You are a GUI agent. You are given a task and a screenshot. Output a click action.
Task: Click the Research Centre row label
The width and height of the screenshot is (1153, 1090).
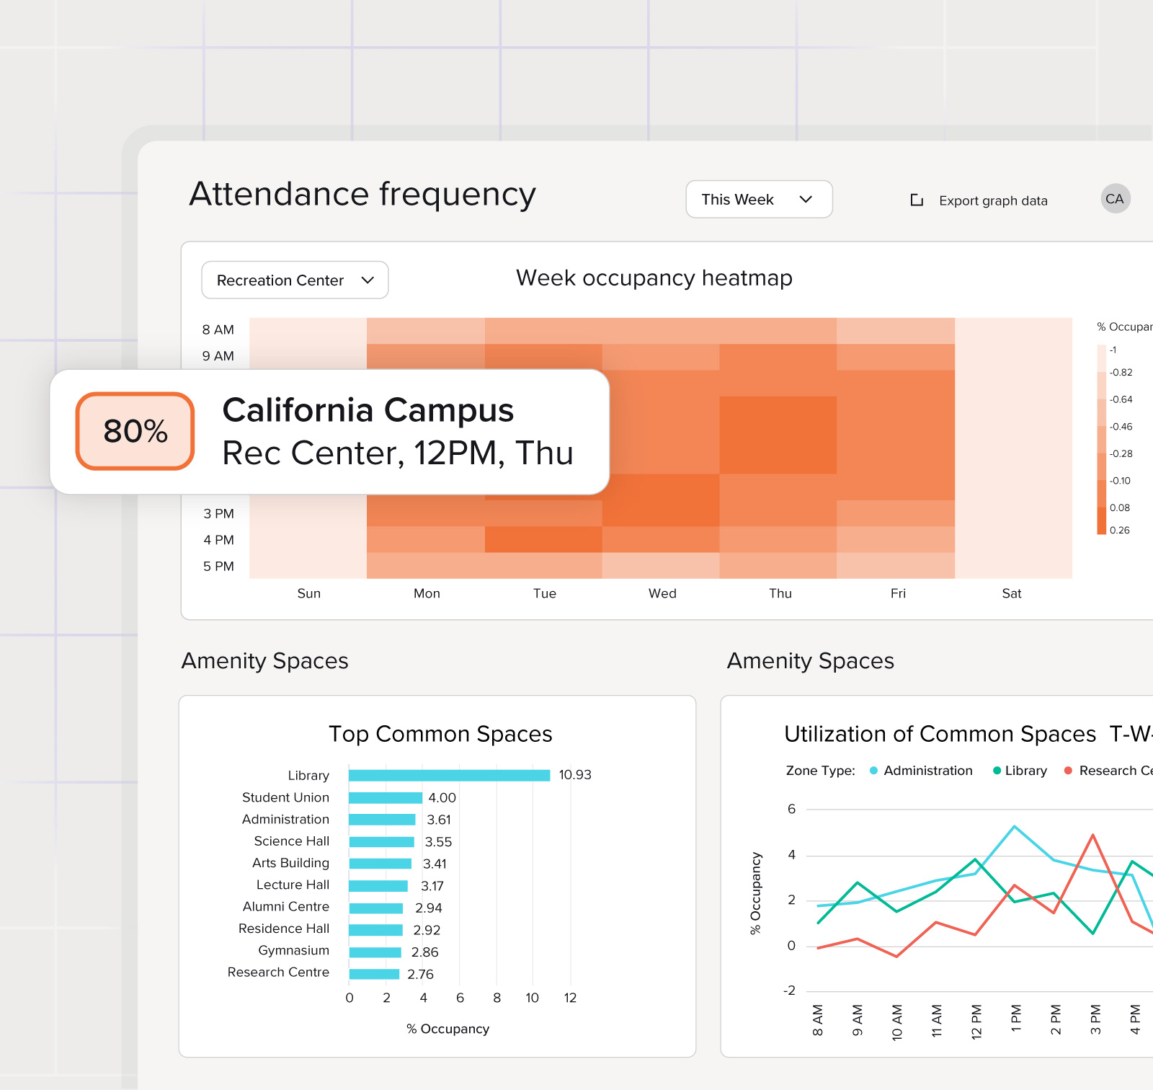(x=278, y=972)
